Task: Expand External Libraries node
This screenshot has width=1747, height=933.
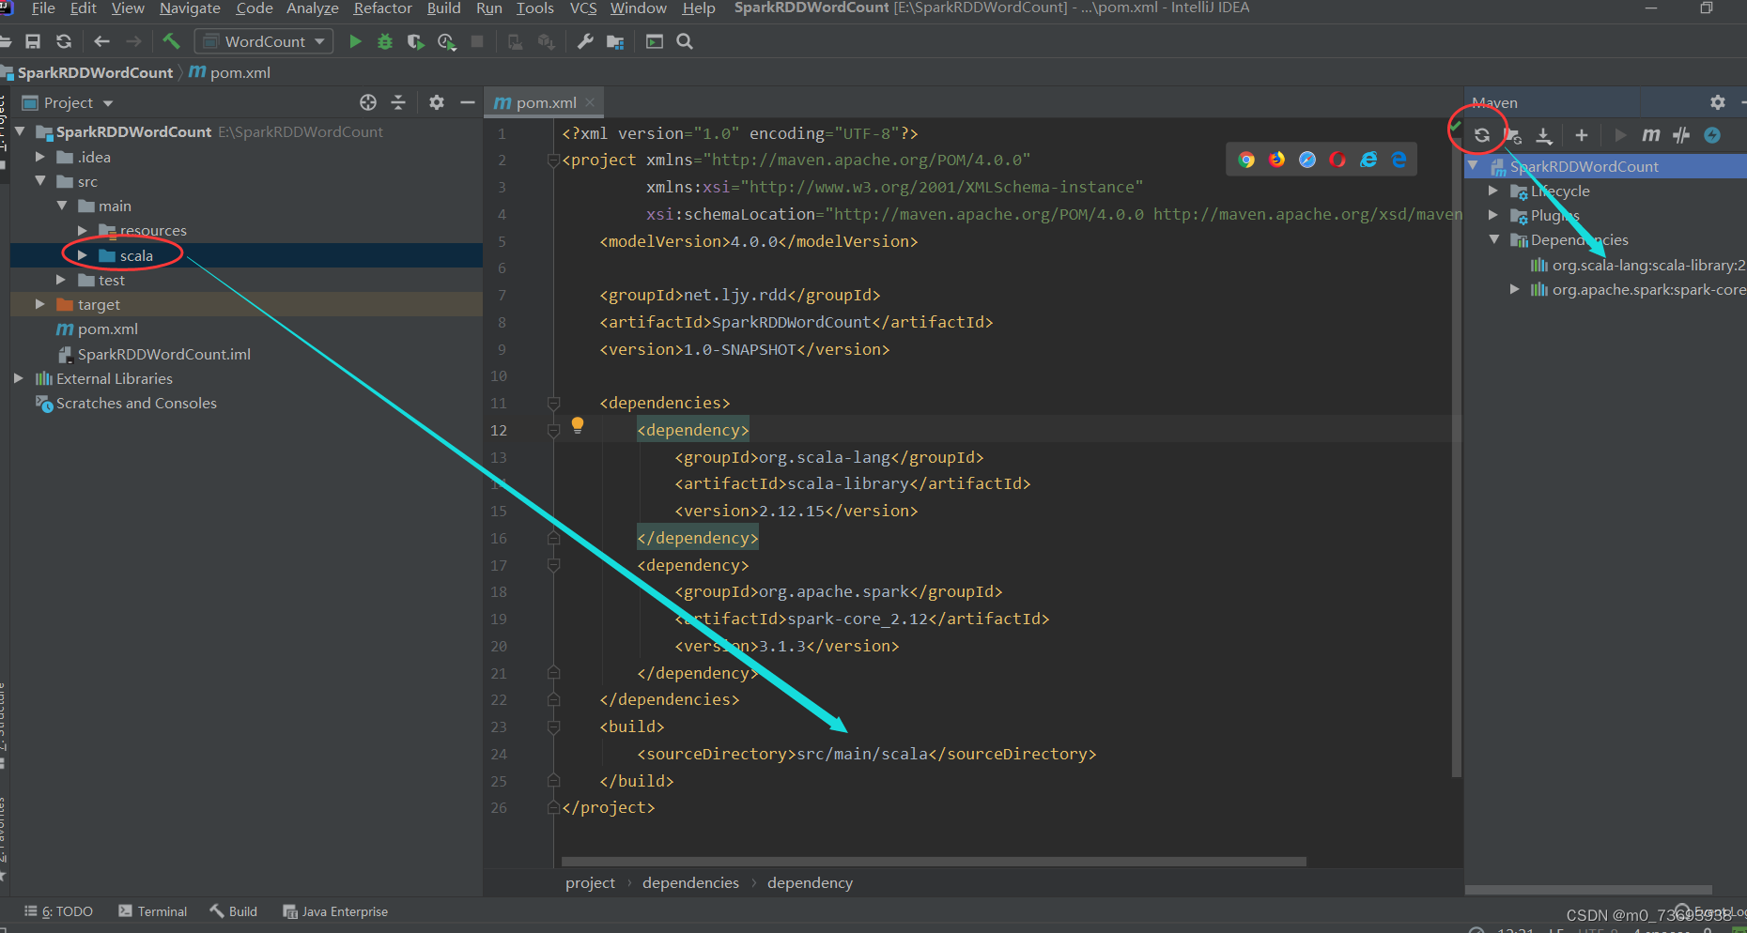Action: click(x=19, y=378)
